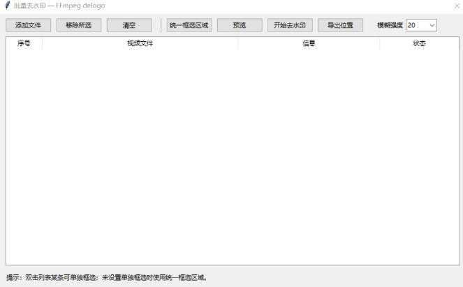Click the 序号 column header

(x=24, y=44)
